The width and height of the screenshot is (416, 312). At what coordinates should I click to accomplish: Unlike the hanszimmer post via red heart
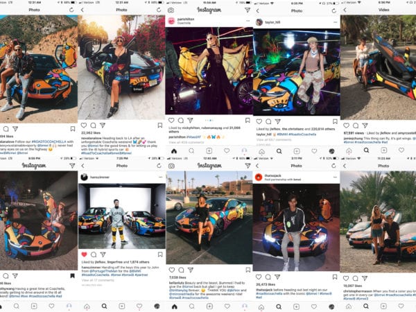coord(84,254)
